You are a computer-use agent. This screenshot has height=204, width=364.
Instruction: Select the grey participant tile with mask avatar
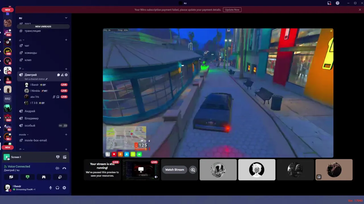[218, 170]
